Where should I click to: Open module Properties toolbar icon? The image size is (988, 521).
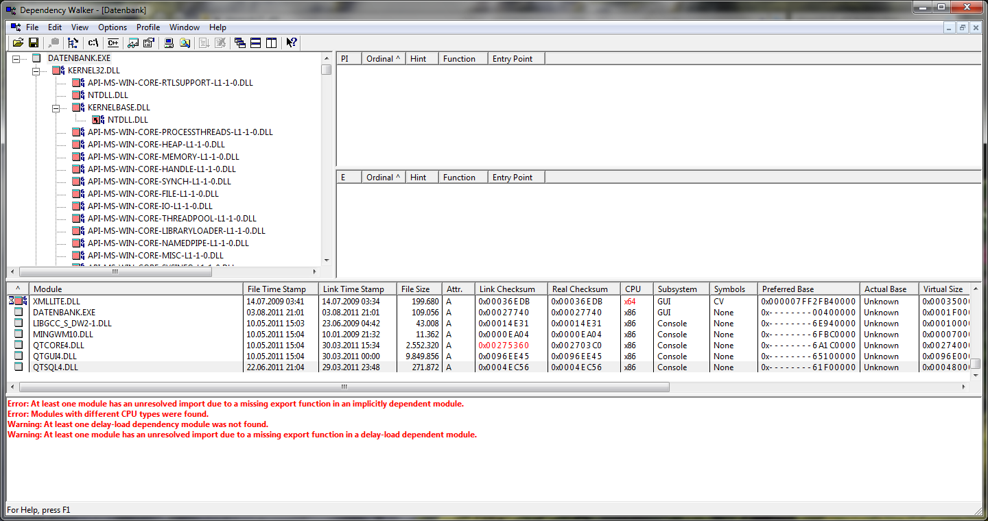(148, 43)
